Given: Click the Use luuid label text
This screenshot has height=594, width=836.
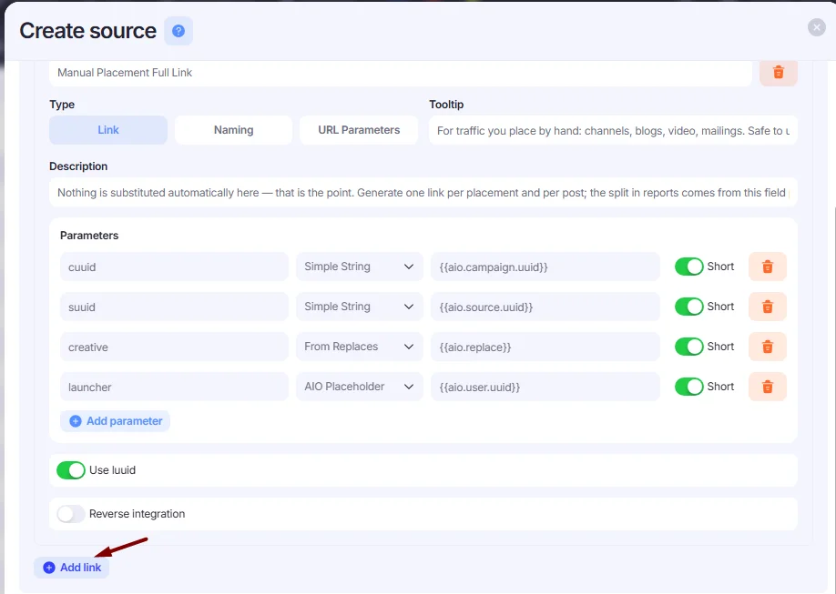Looking at the screenshot, I should pyautogui.click(x=113, y=470).
